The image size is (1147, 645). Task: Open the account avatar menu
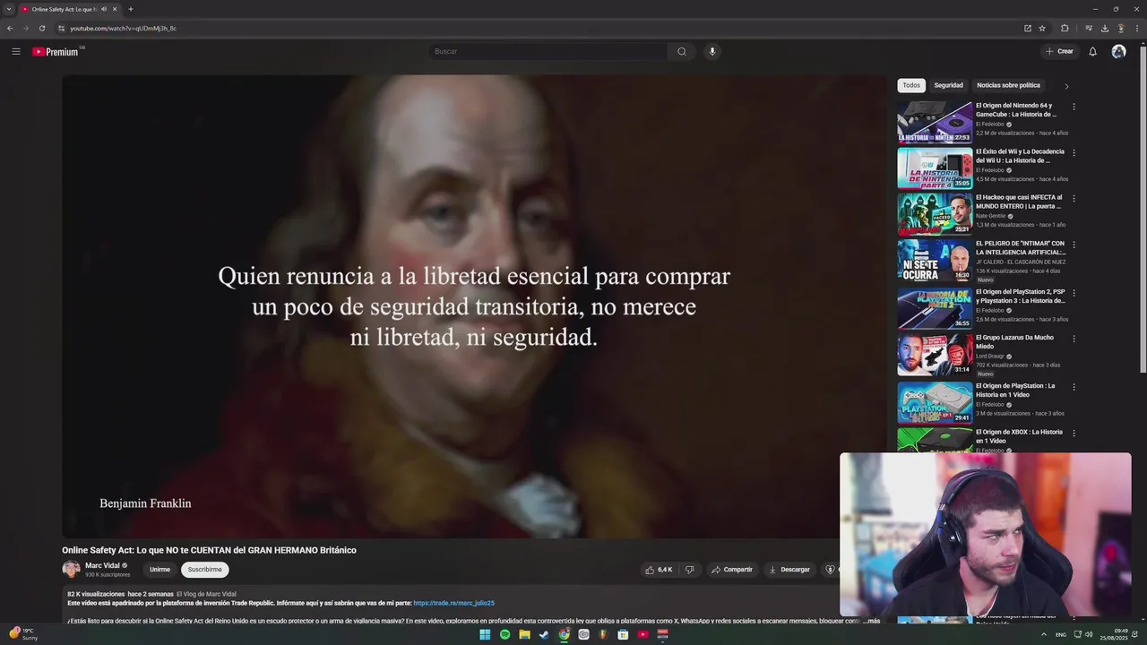pos(1118,51)
